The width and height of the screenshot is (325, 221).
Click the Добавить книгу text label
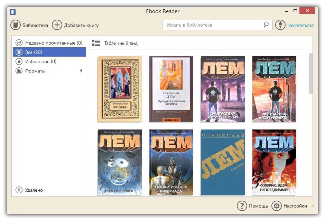(81, 25)
